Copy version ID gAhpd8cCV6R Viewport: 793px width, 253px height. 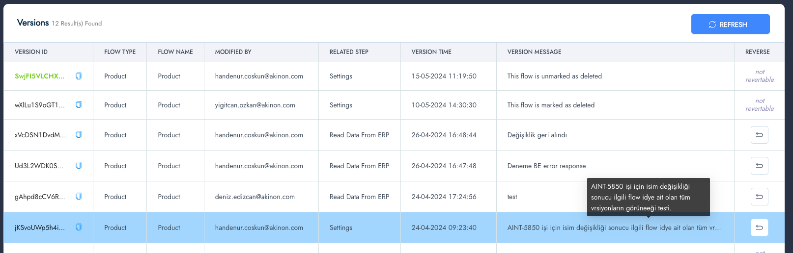click(79, 196)
